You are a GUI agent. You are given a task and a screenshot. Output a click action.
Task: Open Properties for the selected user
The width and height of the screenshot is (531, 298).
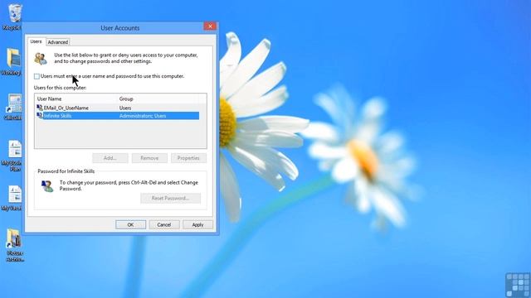coord(188,158)
